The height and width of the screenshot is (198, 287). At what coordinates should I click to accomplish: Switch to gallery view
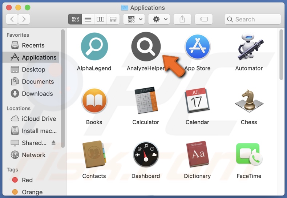point(113,19)
